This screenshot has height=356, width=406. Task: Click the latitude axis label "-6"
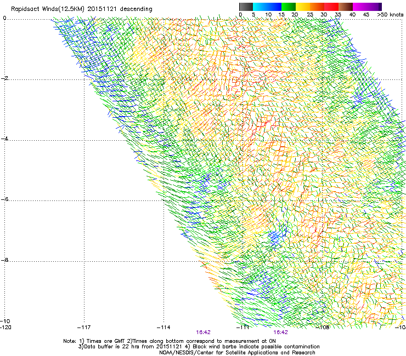point(4,199)
